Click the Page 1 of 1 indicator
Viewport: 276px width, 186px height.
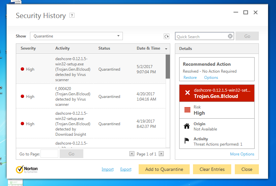click(x=147, y=154)
